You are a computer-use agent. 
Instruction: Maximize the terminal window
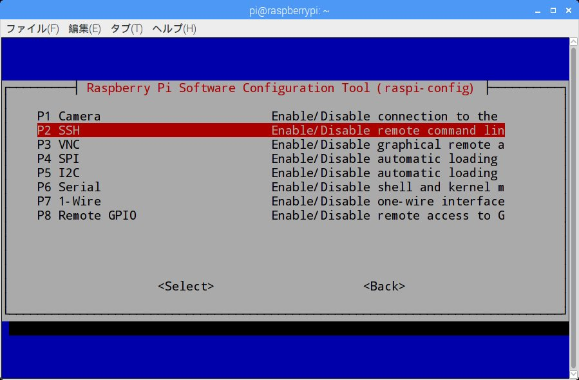tap(553, 11)
